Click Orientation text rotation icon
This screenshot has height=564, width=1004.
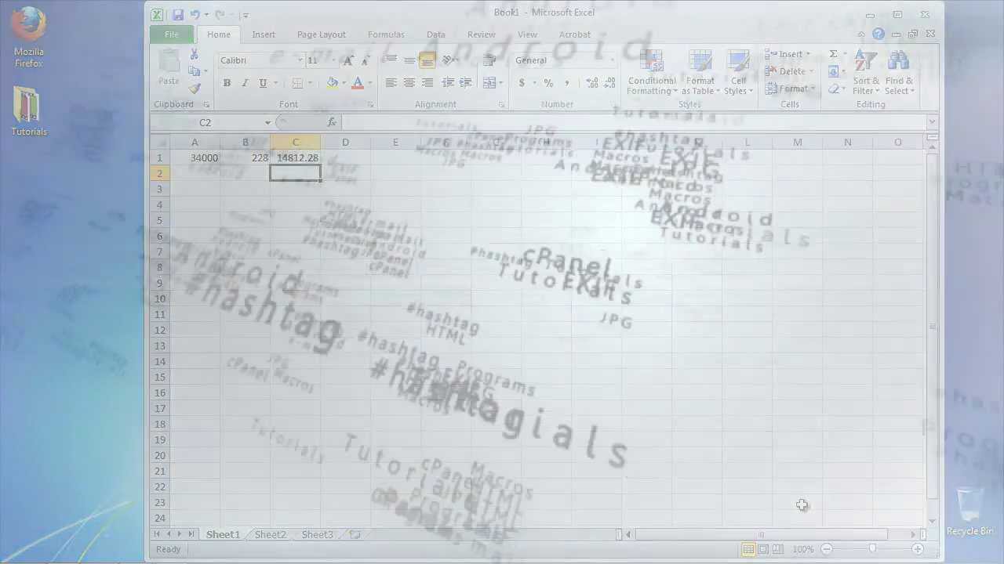tap(449, 60)
